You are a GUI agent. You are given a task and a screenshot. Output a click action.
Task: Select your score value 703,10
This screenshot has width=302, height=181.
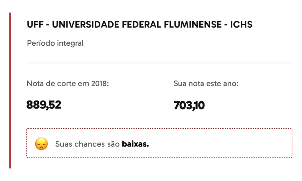point(189,106)
